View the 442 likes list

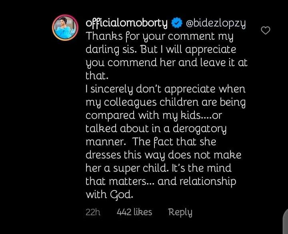click(134, 212)
